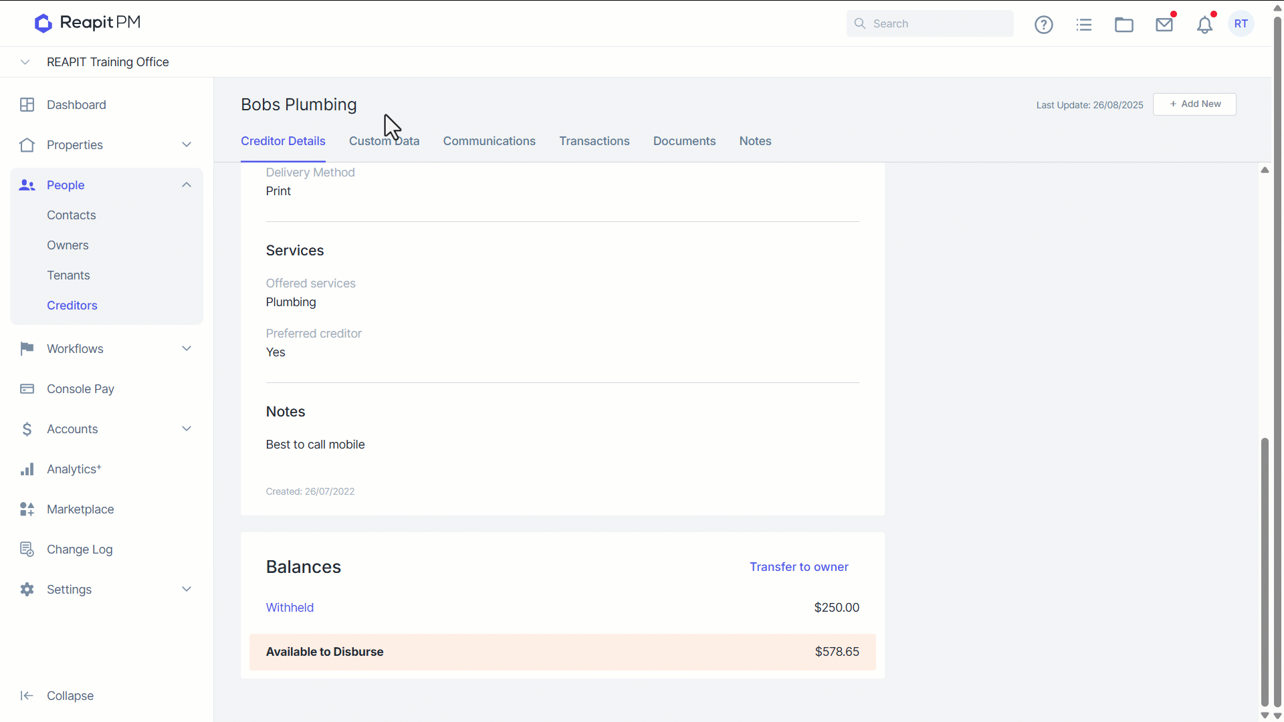
Task: Expand the Settings menu chevron
Action: (x=187, y=590)
